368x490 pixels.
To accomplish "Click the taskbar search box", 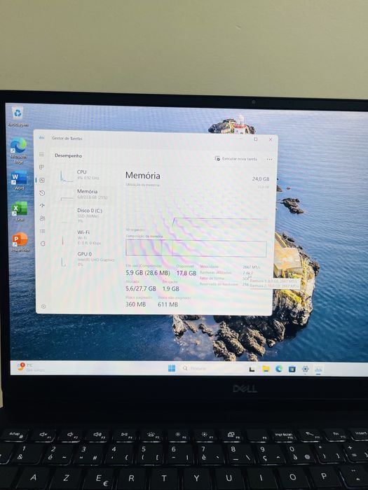I will point(211,368).
